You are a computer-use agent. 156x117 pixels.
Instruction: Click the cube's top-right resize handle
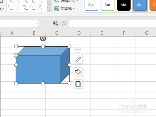coord(69,46)
